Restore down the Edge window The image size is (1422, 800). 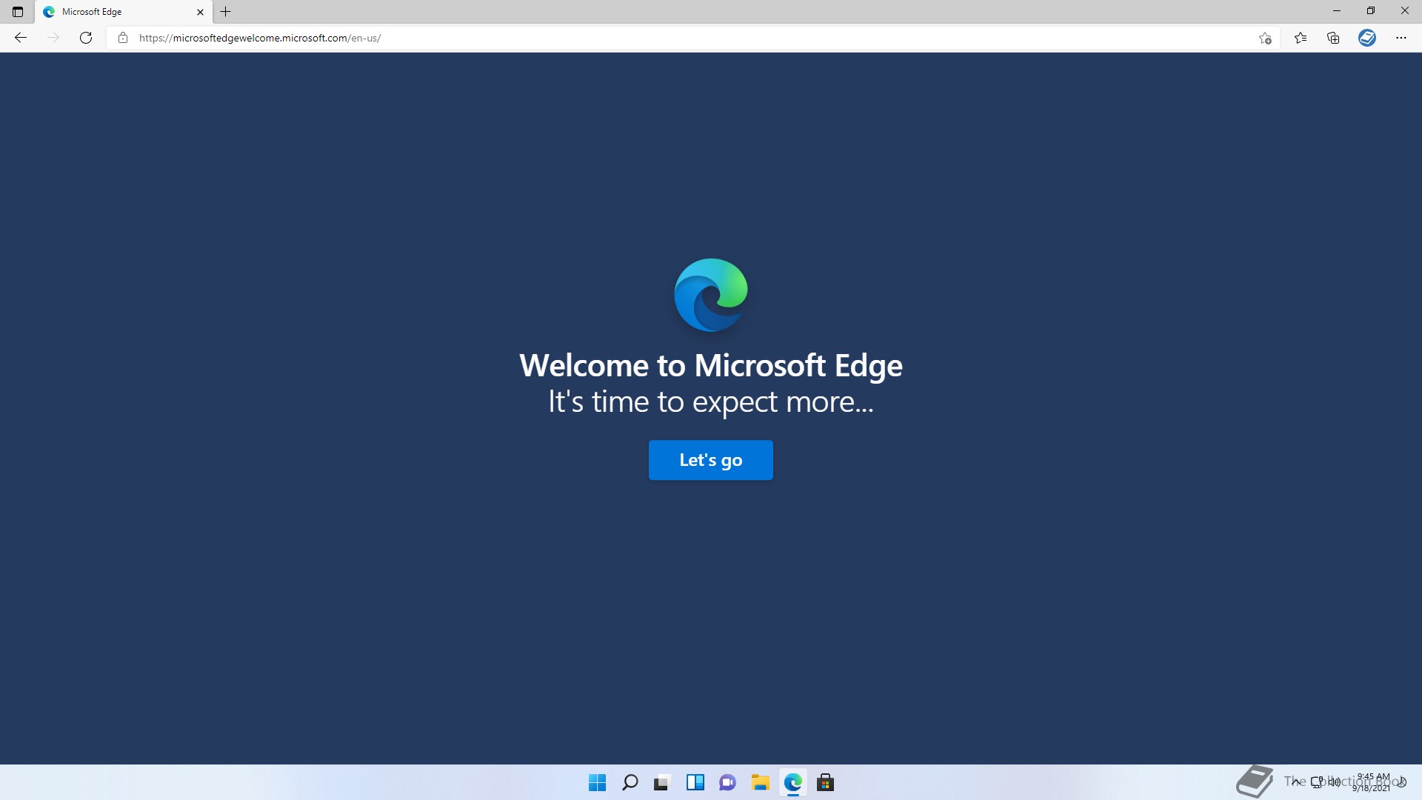click(x=1371, y=11)
